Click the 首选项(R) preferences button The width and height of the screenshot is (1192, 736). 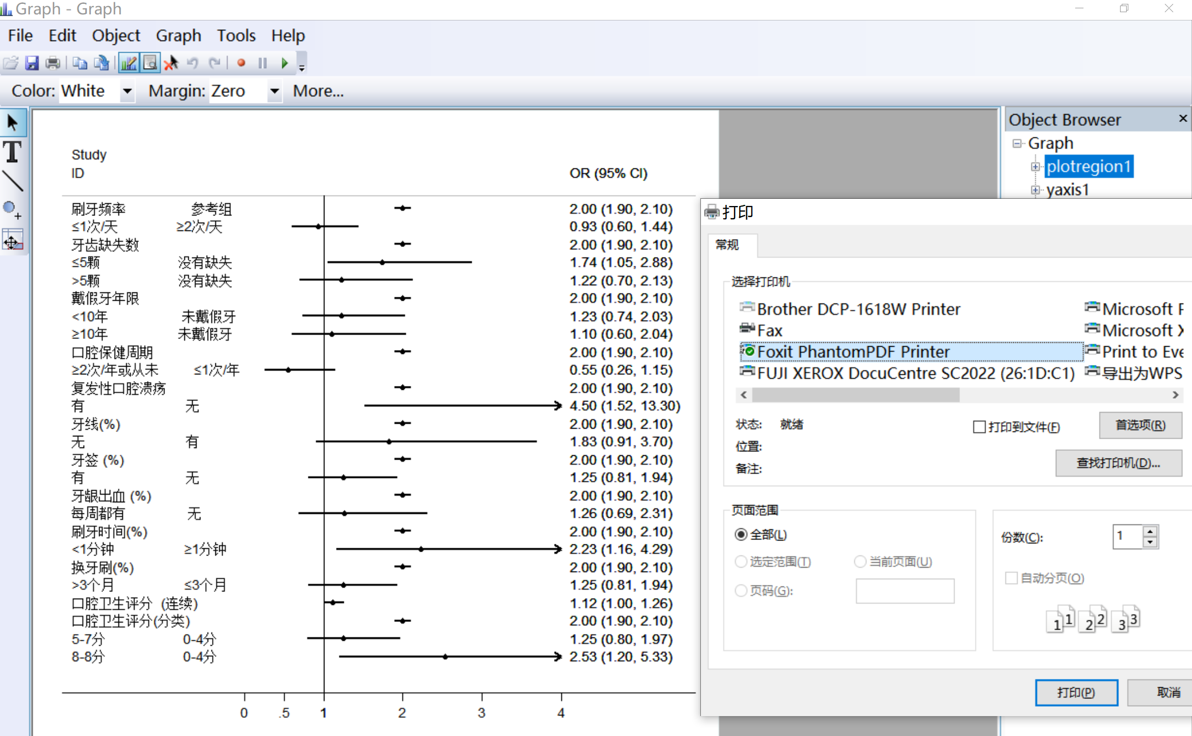click(x=1141, y=425)
